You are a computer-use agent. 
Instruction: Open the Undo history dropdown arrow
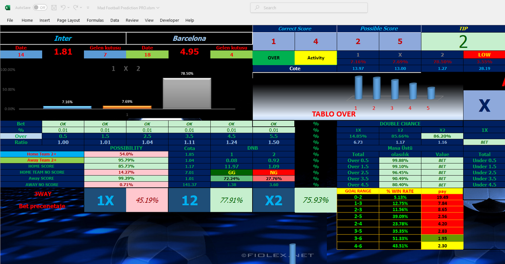tap(68, 8)
